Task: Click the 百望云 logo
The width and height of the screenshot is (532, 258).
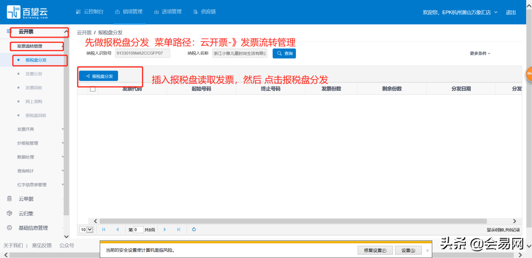Action: [x=27, y=12]
